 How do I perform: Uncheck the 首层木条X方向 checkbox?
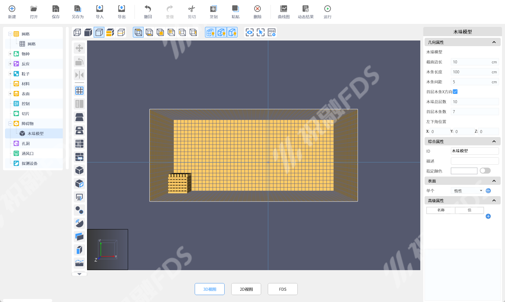455,92
